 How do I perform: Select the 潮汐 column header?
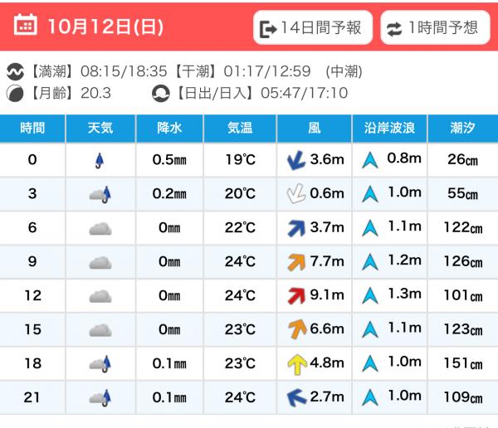point(462,128)
